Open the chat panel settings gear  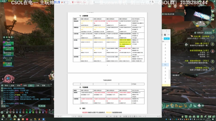(x=2, y=86)
